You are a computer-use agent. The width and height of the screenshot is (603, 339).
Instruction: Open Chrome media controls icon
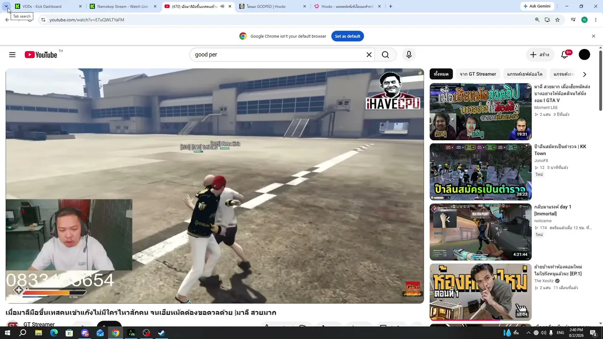click(x=573, y=20)
